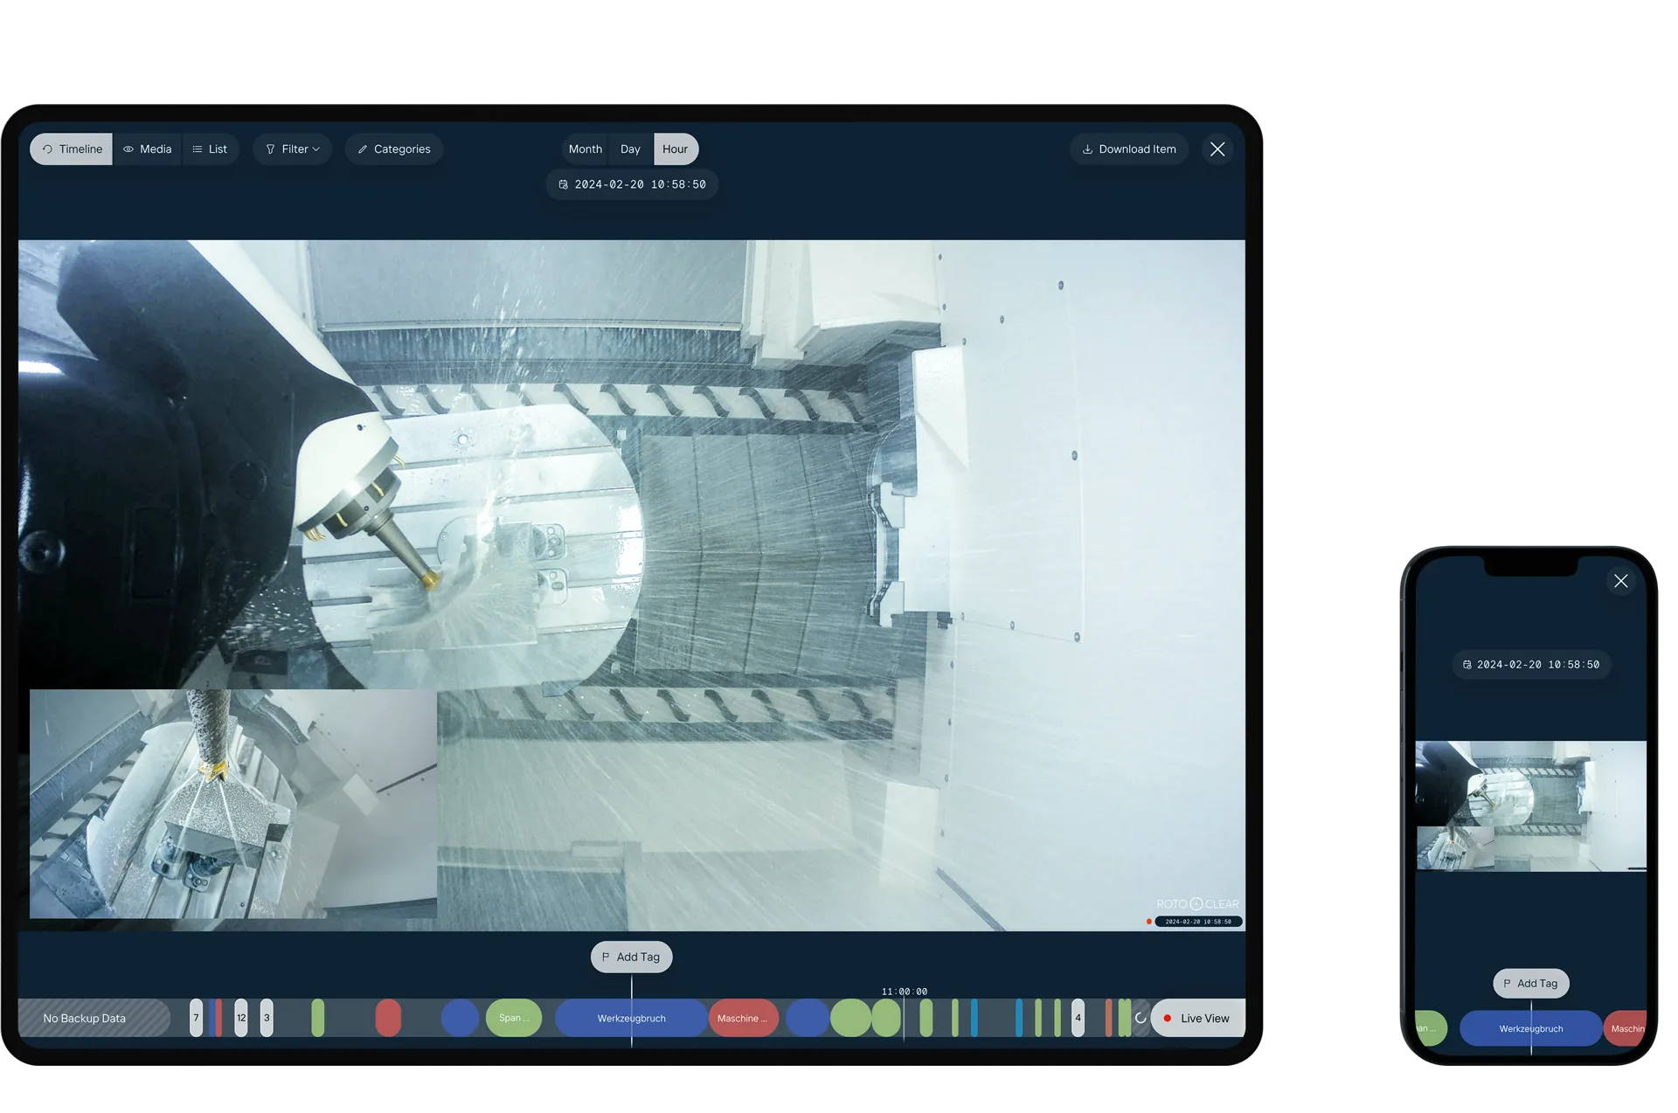Open Categories editor
The image size is (1678, 1113).
click(394, 149)
